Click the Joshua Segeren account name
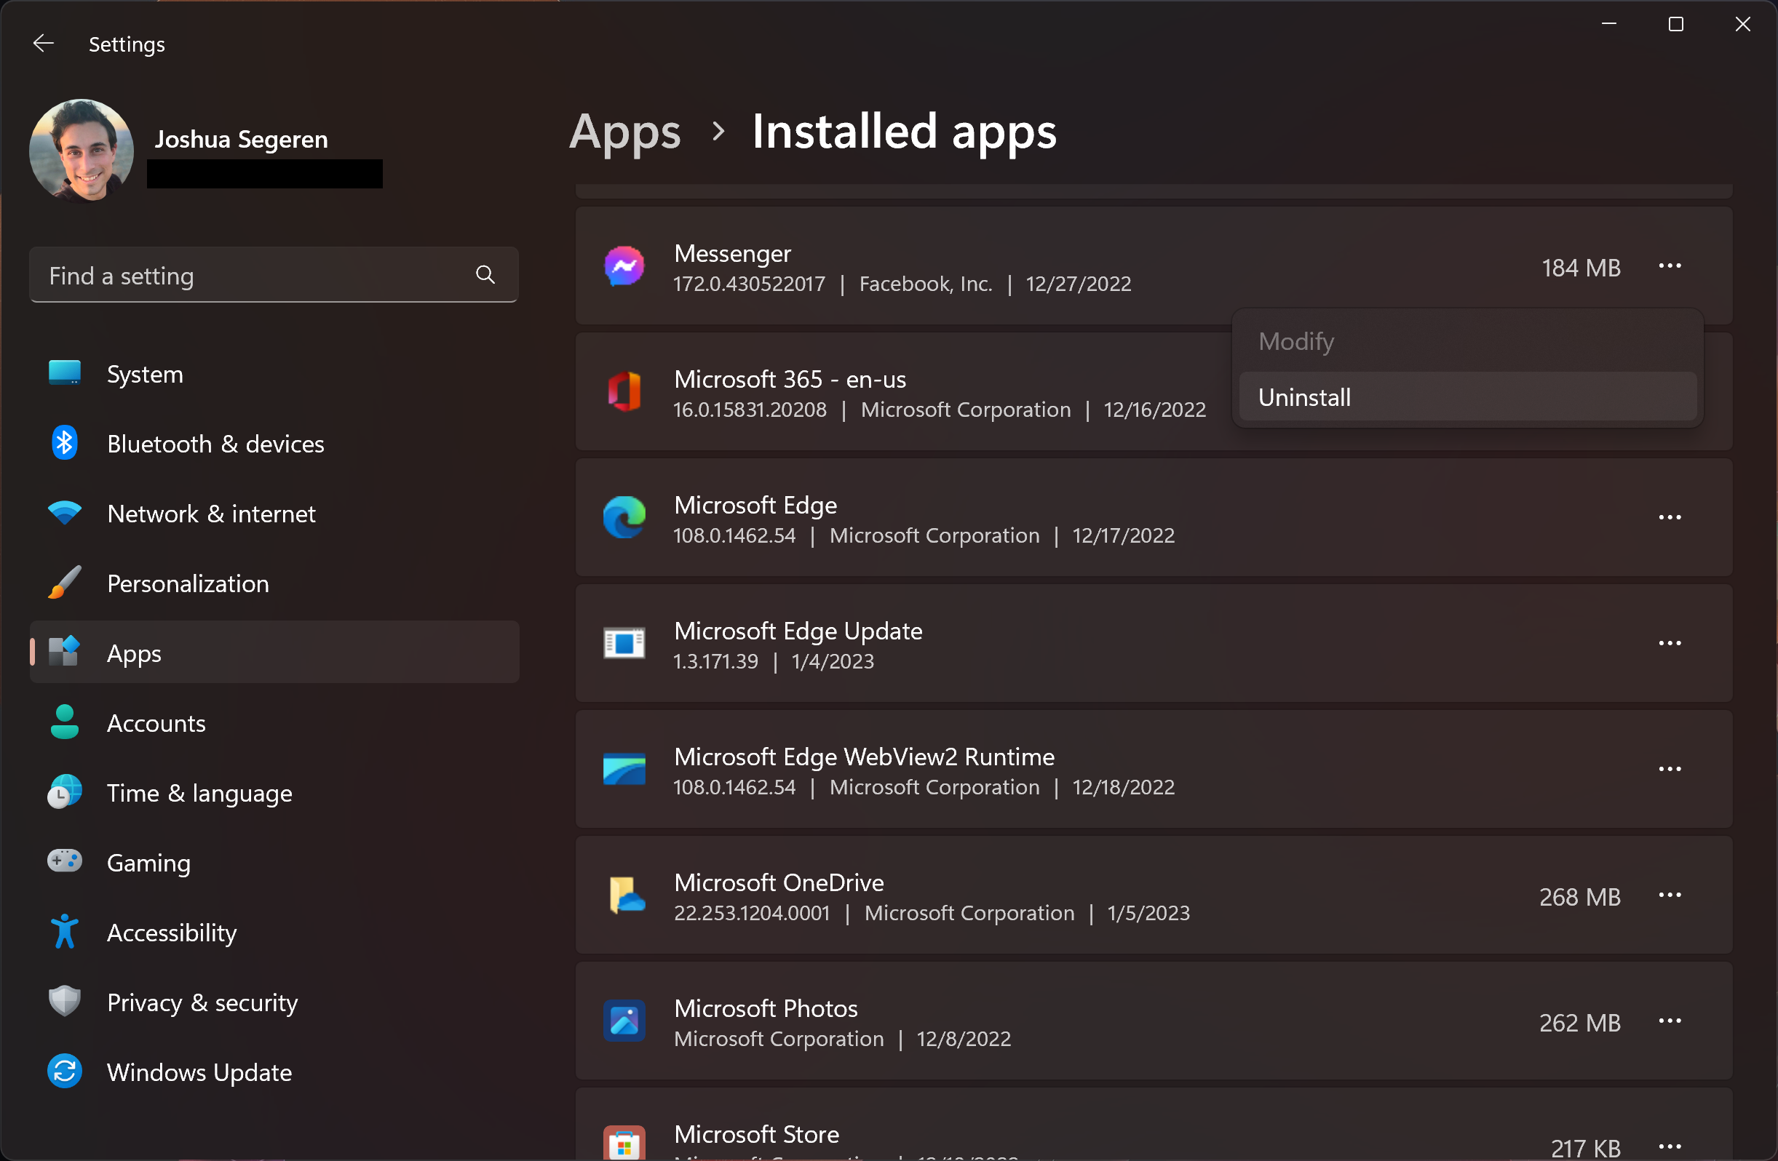1778x1161 pixels. (x=242, y=140)
